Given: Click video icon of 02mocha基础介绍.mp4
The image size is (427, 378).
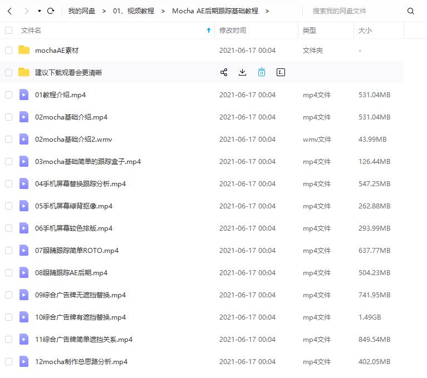Looking at the screenshot, I should point(24,117).
